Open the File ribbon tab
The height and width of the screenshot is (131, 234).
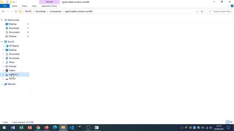pyautogui.click(x=5, y=6)
